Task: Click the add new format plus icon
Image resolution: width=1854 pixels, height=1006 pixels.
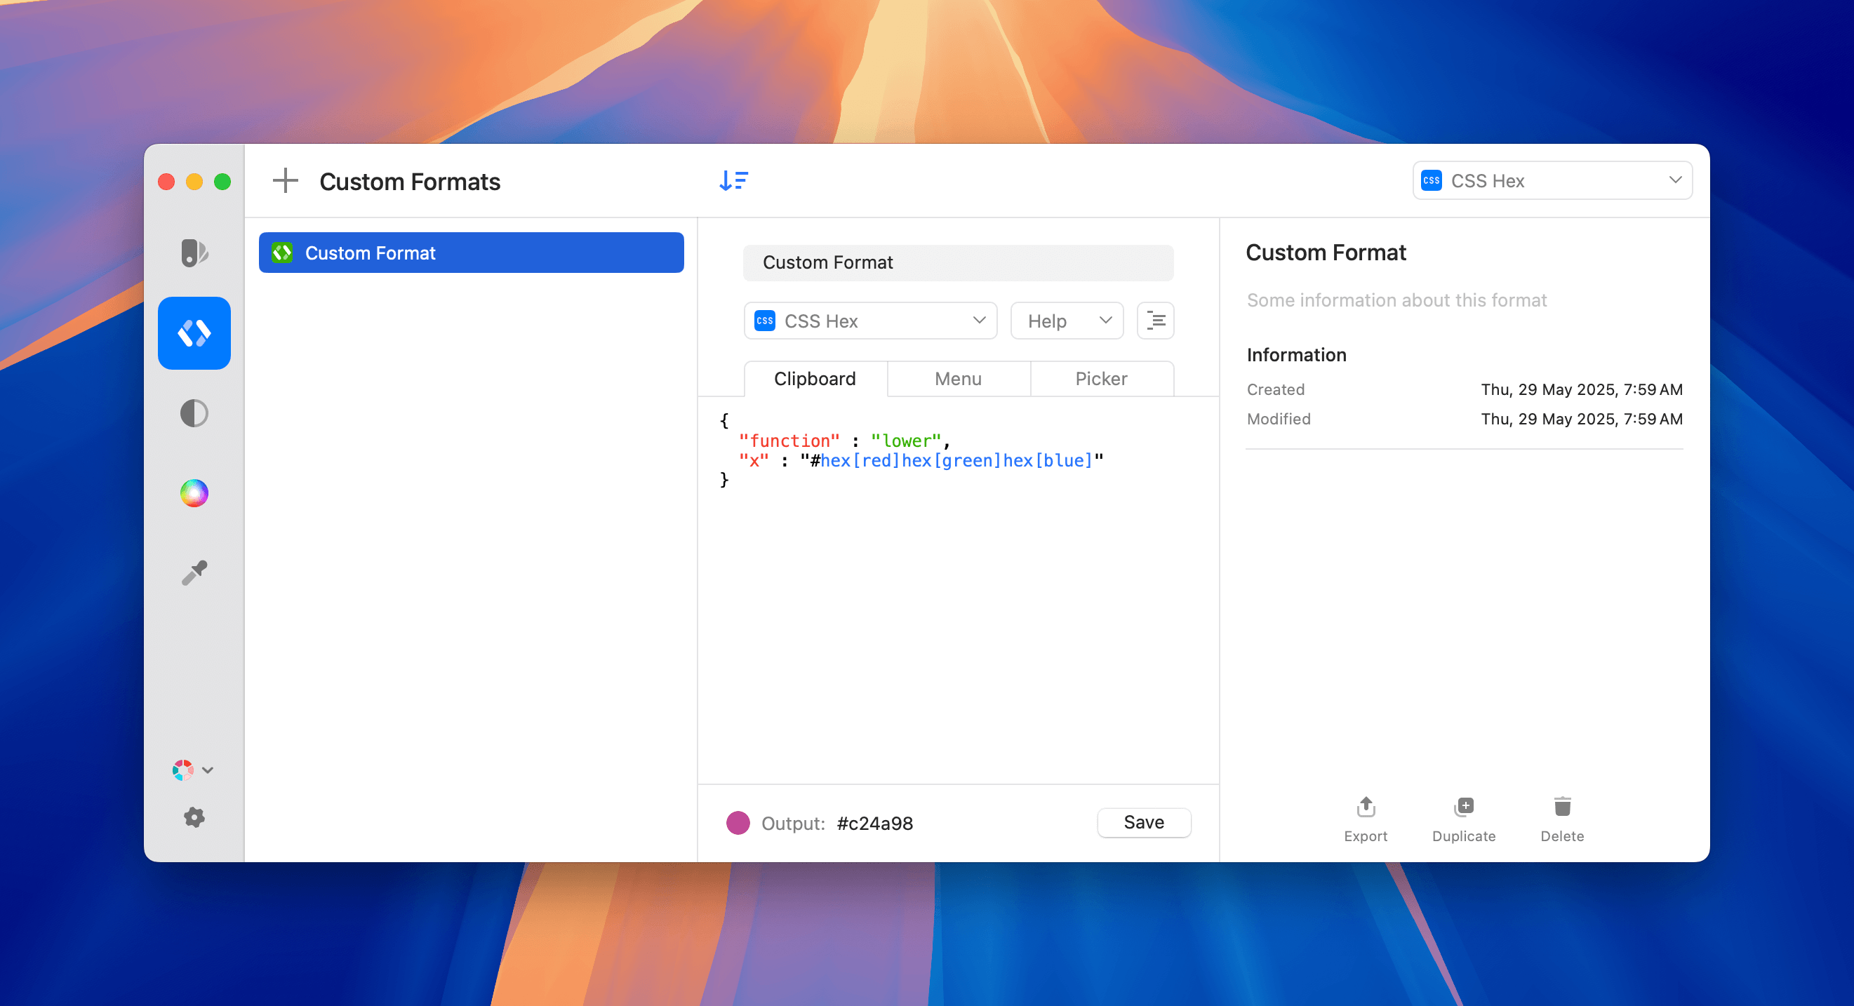Action: click(x=285, y=180)
